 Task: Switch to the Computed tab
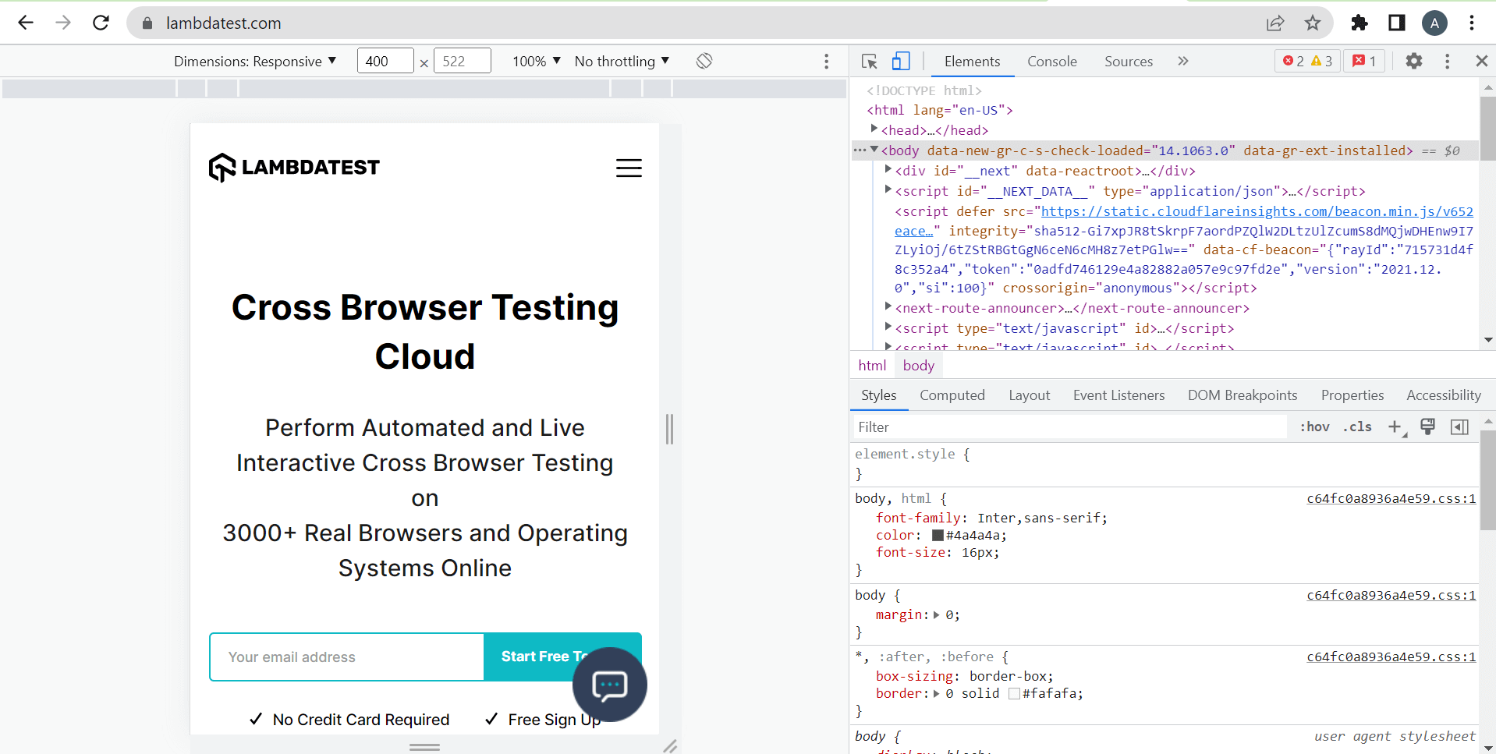[952, 395]
